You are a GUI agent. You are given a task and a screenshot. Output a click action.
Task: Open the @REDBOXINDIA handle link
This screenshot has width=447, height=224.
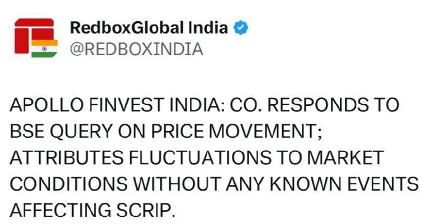[136, 49]
